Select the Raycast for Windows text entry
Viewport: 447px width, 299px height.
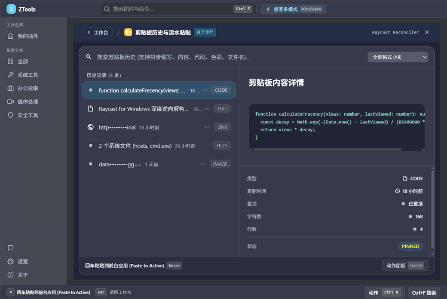click(159, 109)
